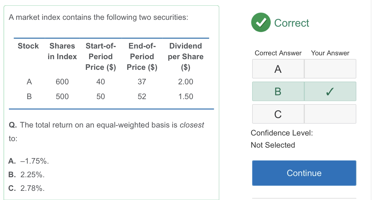372x200 pixels.
Task: Click Stock A's end-of-period price 37
Action: pos(142,82)
